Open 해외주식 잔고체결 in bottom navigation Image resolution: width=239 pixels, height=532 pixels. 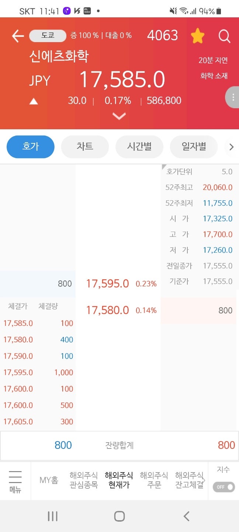188,480
